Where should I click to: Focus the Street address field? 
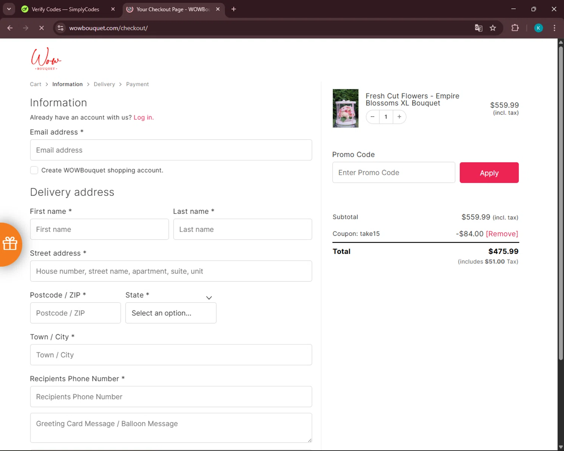171,271
